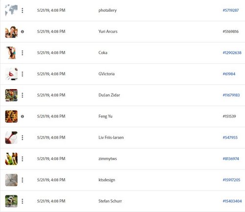
Task: Follow the #547955 link
Action: tap(230, 138)
